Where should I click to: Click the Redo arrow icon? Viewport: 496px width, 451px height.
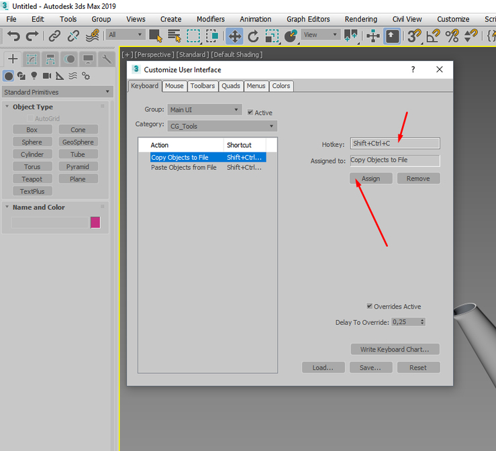32,36
